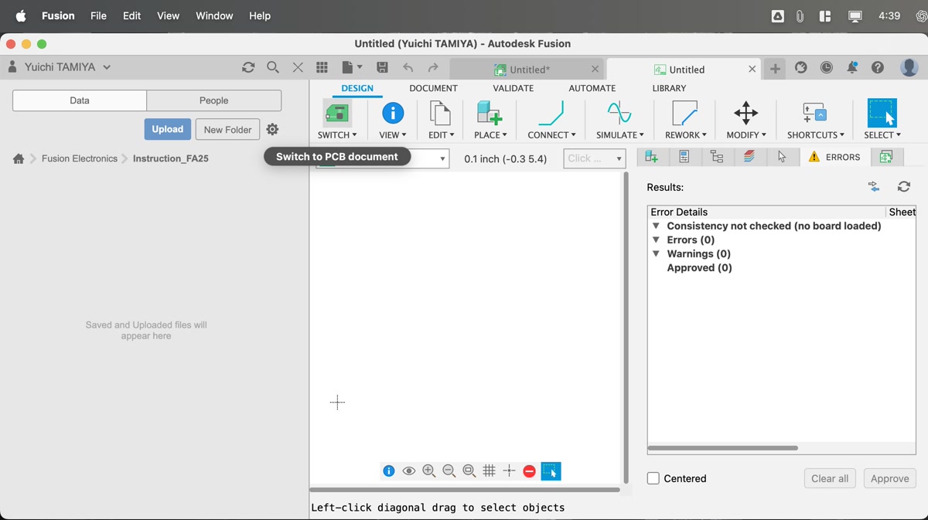
Task: Open the data panel settings gear
Action: click(x=272, y=130)
